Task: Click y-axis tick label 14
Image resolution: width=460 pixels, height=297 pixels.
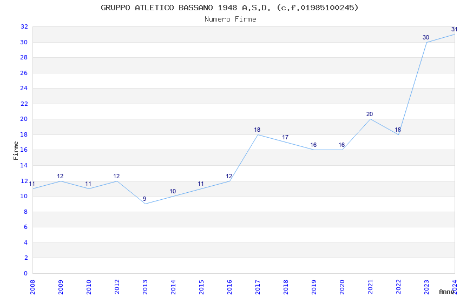Action: pos(24,165)
